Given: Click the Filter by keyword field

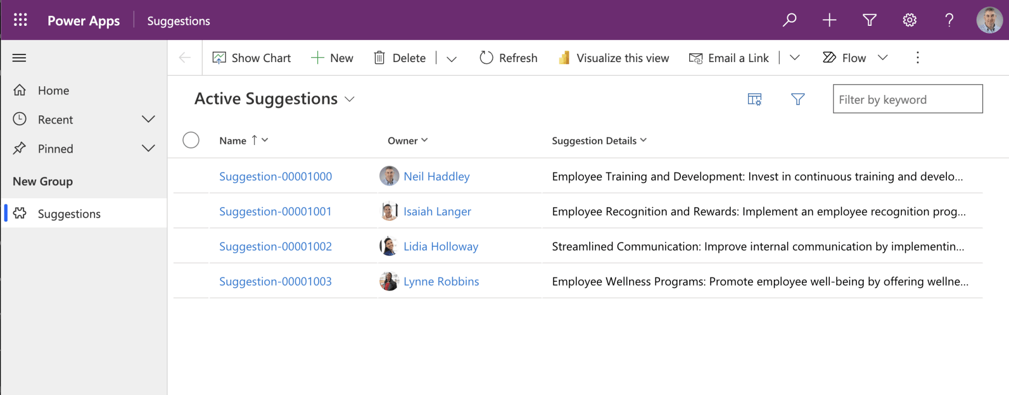Looking at the screenshot, I should pyautogui.click(x=907, y=99).
